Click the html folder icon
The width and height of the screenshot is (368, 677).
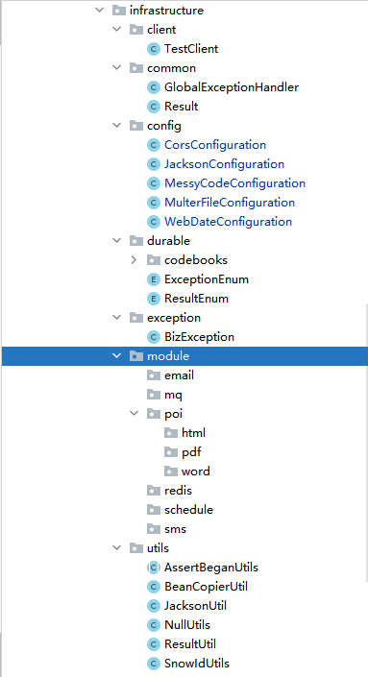coord(171,433)
